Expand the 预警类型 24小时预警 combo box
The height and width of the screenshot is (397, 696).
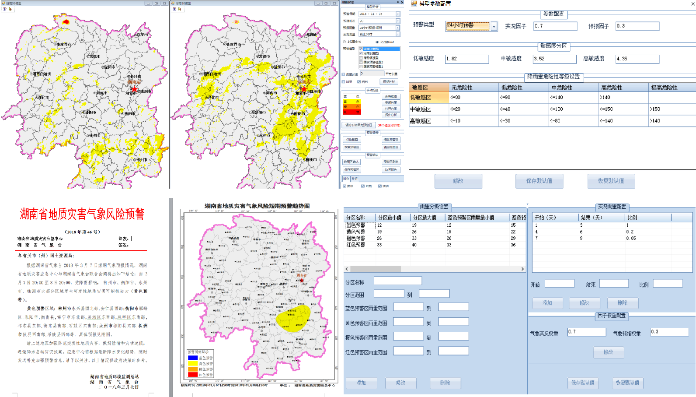click(494, 27)
